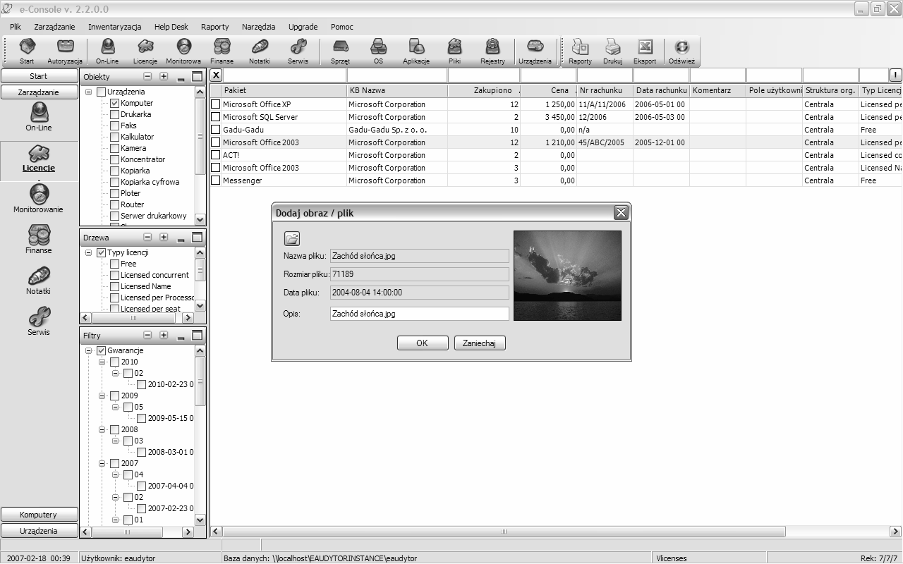This screenshot has height=564, width=903.
Task: Collapse the Gwarancje tree node
Action: 88,350
